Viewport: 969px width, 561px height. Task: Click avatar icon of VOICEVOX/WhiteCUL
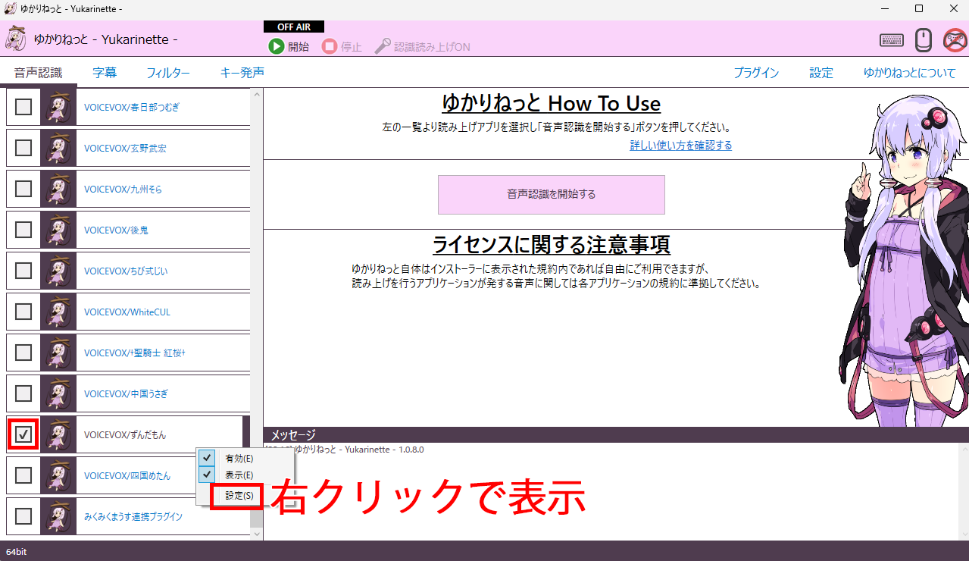[x=58, y=312]
